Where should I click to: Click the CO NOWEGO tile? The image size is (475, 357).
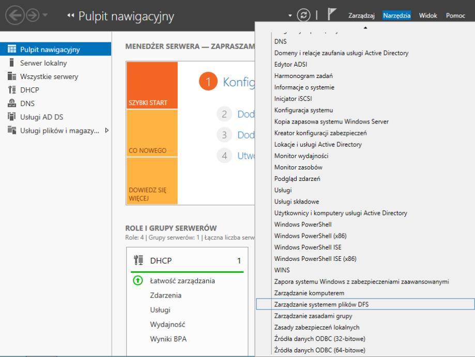pos(152,133)
